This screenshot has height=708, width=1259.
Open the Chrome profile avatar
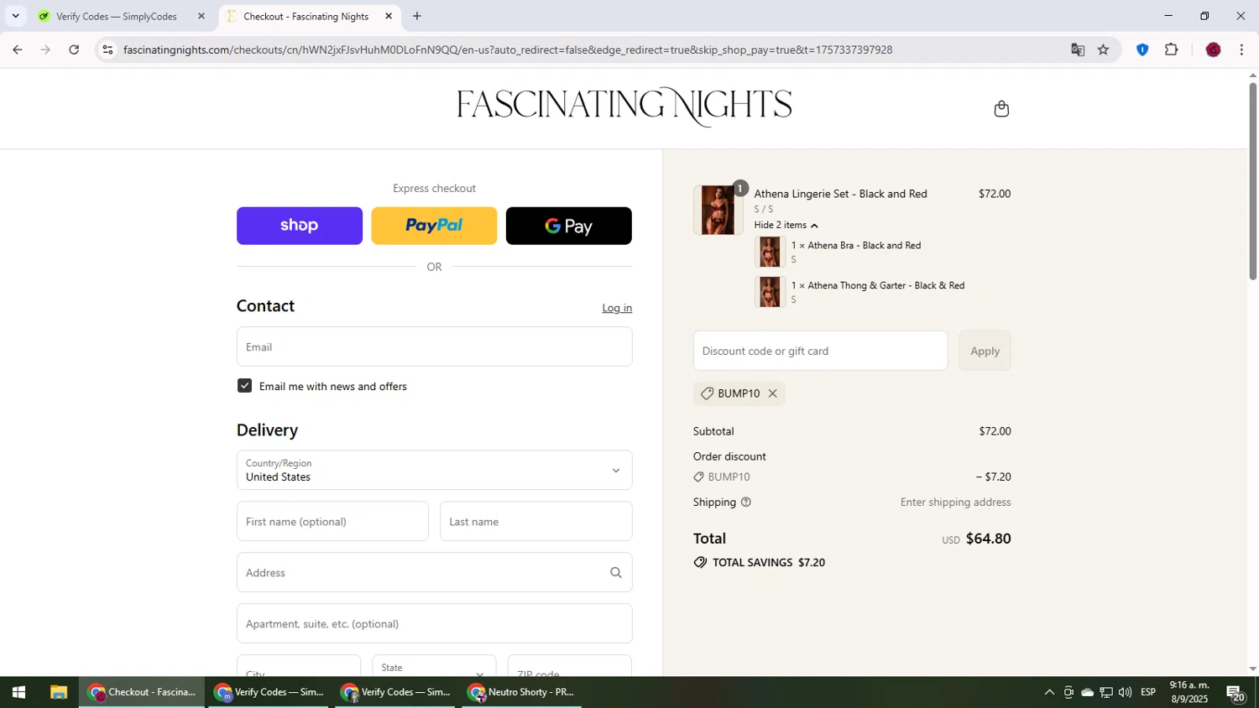pyautogui.click(x=1213, y=49)
